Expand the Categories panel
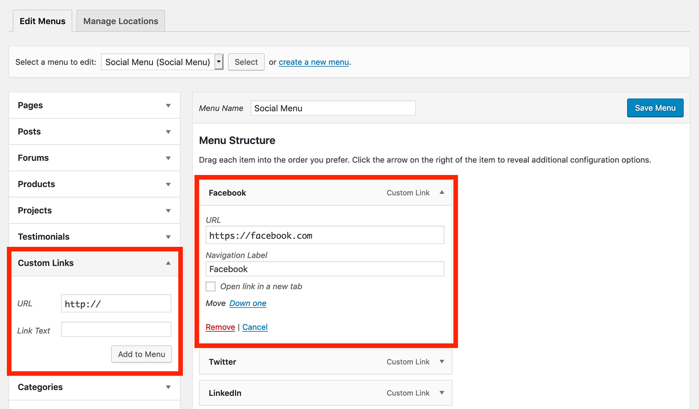This screenshot has height=409, width=699. [168, 387]
